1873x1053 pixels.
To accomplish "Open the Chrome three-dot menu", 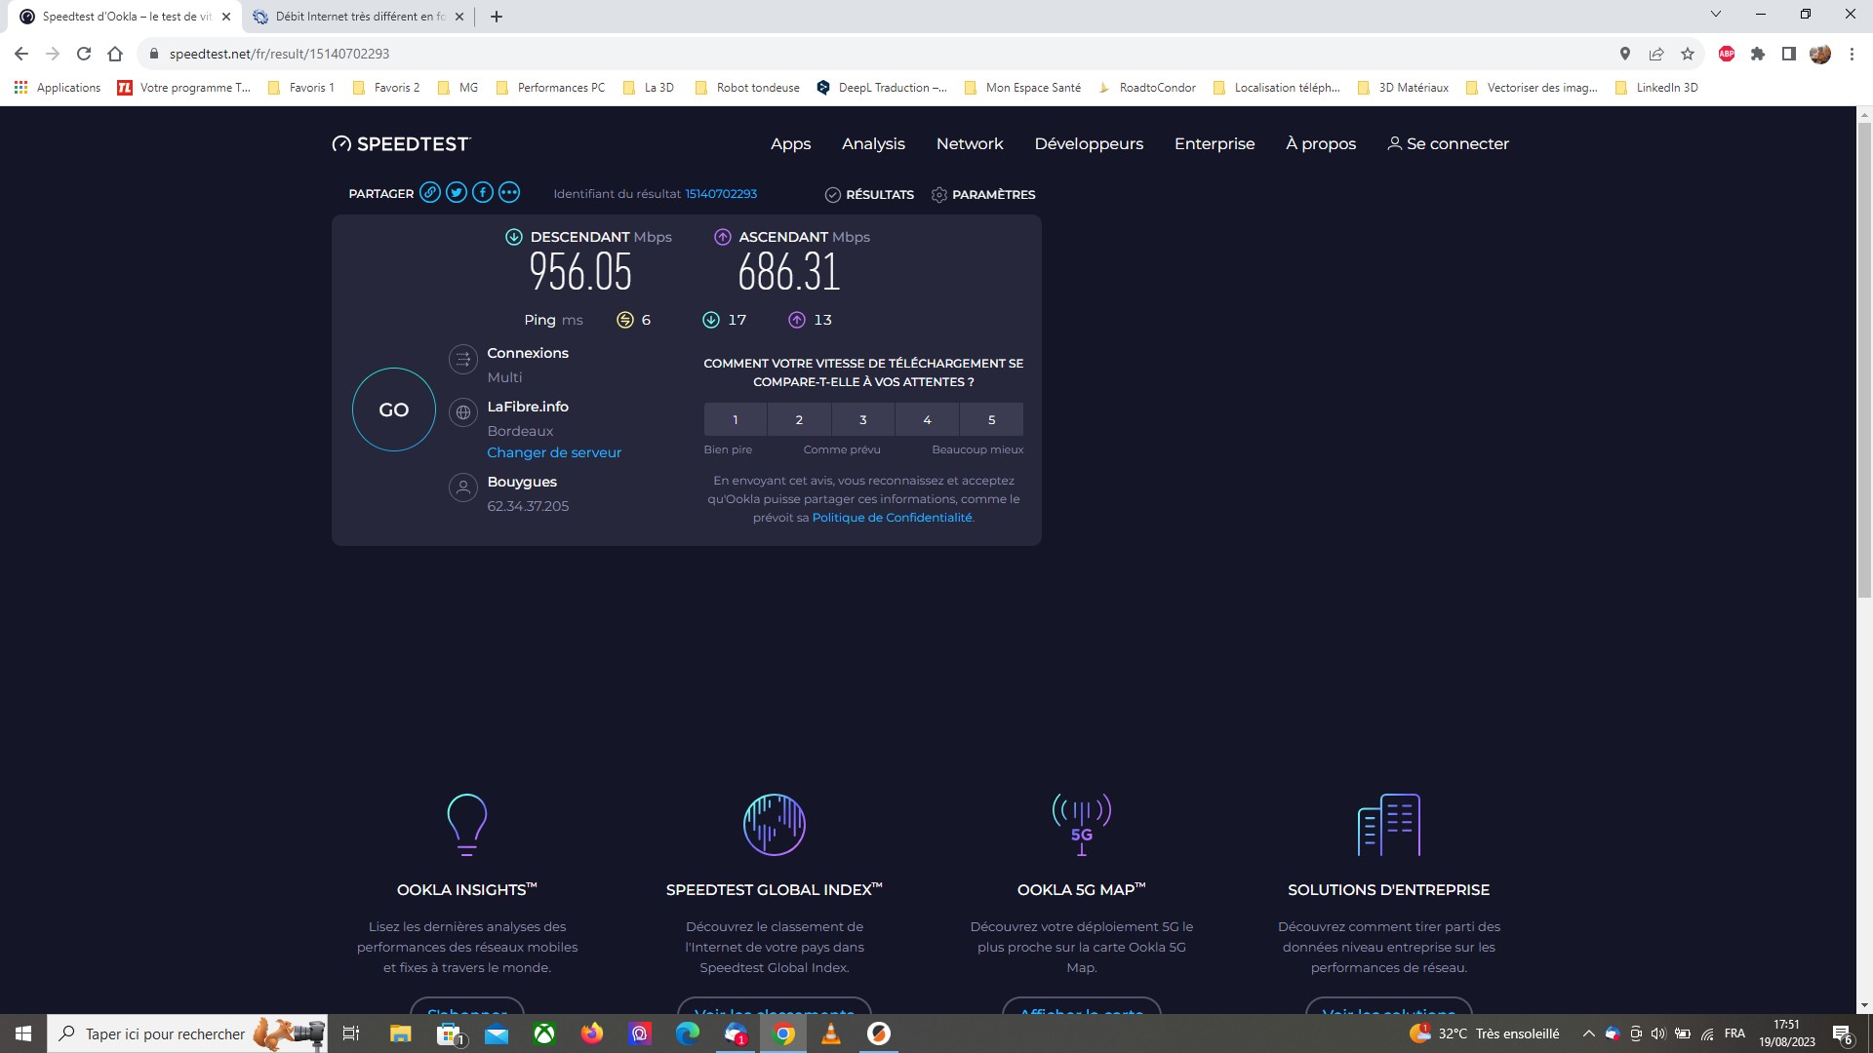I will tap(1852, 54).
